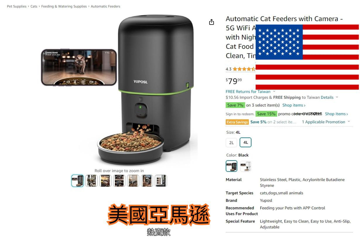360x240 pixels.
Task: Choose the 2L size option
Action: [231, 142]
